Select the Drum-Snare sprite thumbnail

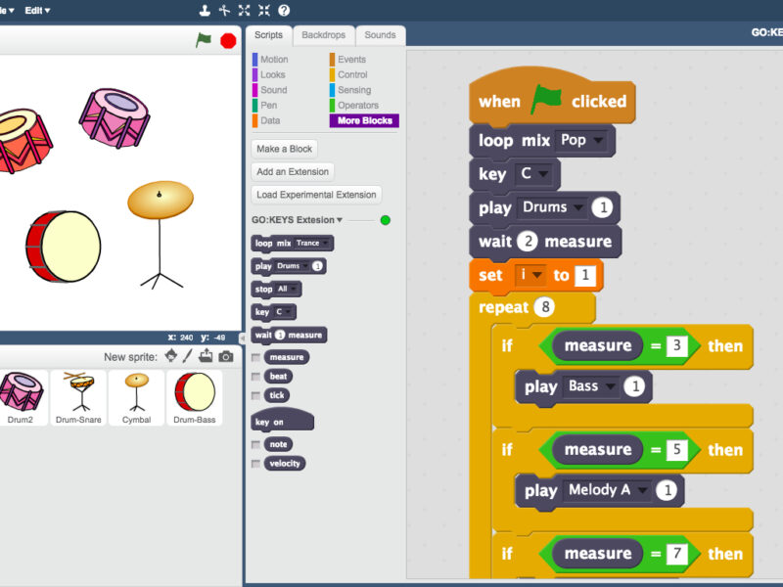[x=78, y=398]
